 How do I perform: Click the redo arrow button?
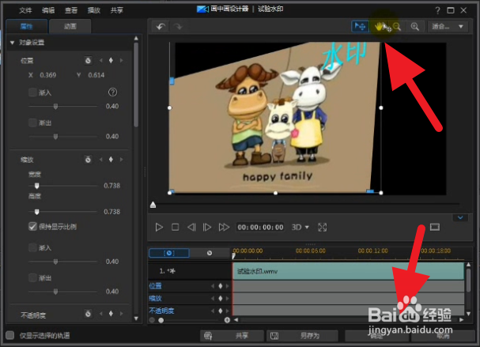click(x=178, y=27)
